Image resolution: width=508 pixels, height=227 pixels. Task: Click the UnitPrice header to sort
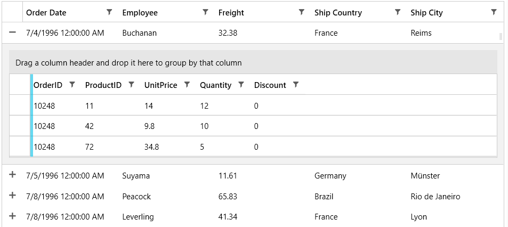click(160, 85)
